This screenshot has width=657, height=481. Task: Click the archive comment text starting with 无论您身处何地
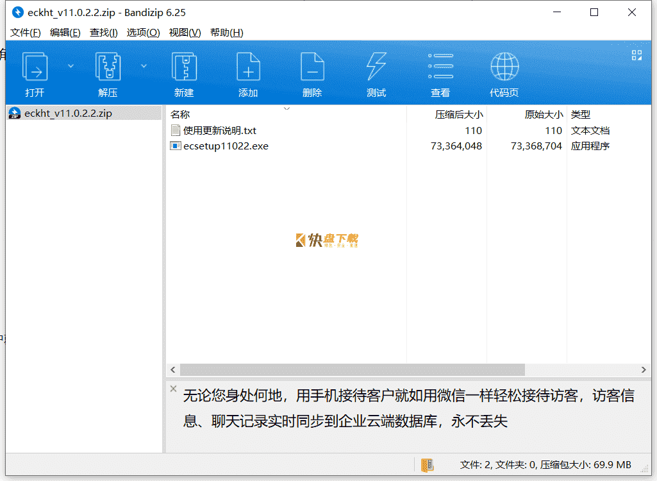(x=408, y=408)
